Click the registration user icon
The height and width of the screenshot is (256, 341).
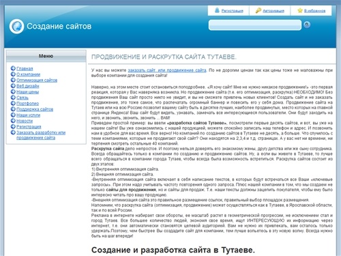(217, 10)
